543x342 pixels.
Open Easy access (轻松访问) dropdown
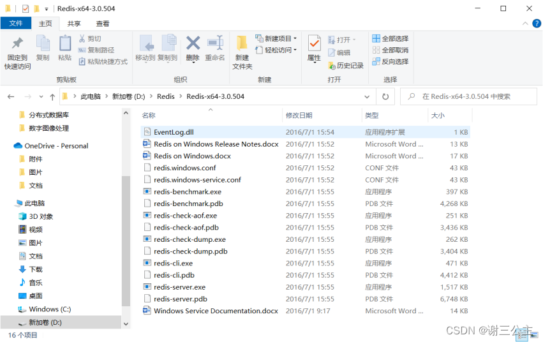pyautogui.click(x=276, y=50)
